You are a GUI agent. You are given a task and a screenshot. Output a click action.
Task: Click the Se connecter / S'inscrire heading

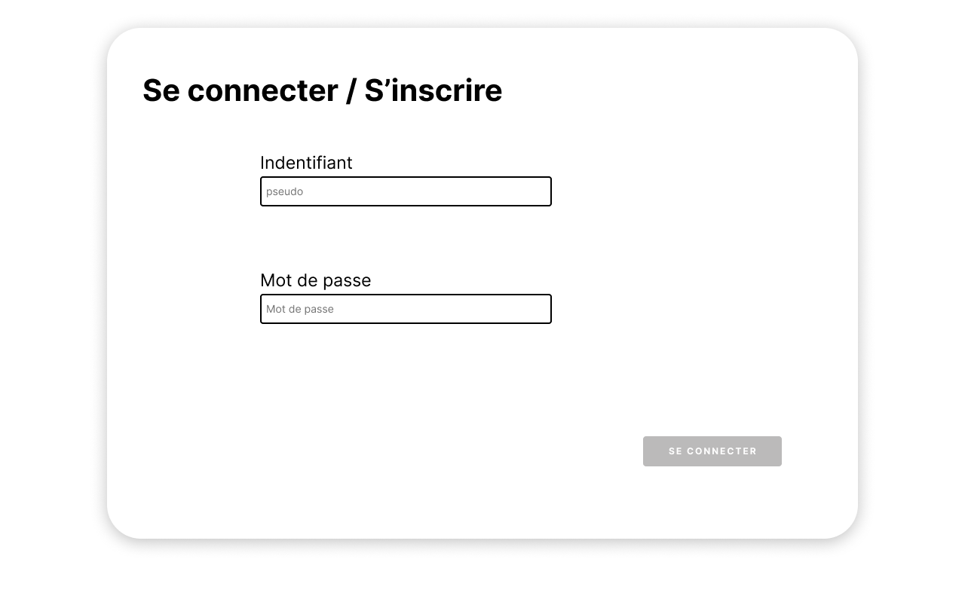tap(322, 90)
